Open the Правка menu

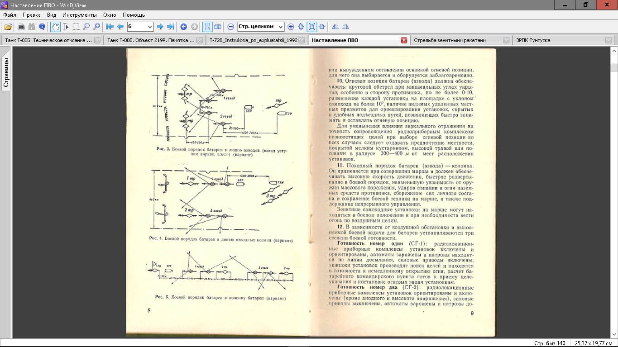pyautogui.click(x=32, y=15)
